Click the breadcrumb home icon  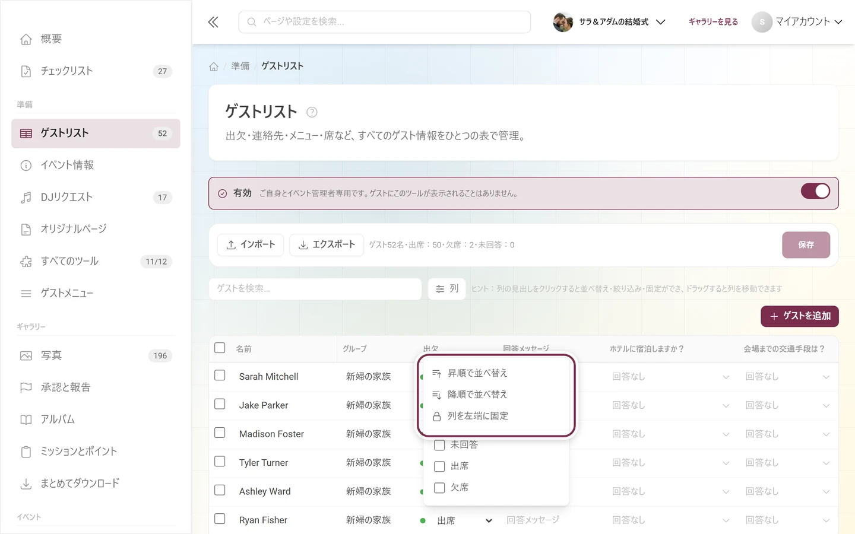214,66
